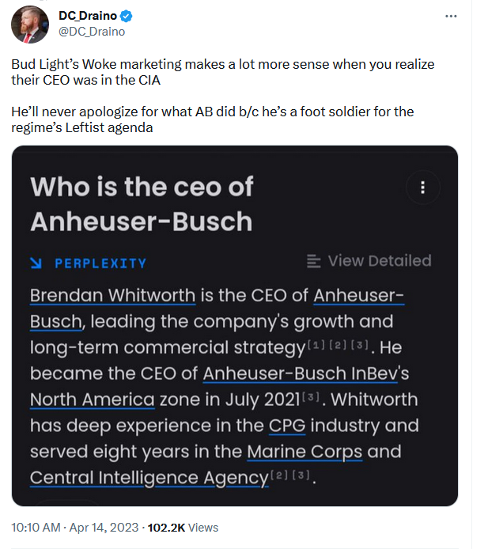Click citation [1] after commercial strategy

point(316,345)
